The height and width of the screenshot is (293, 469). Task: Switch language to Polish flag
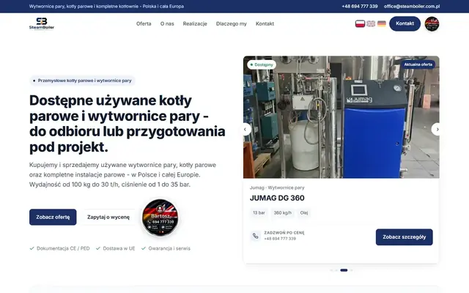(x=360, y=23)
